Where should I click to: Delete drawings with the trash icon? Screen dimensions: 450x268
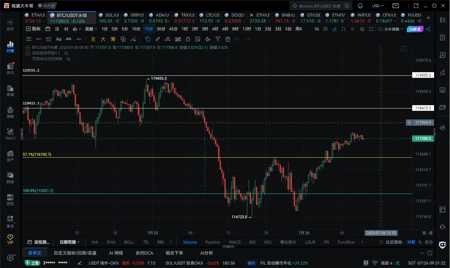click(x=228, y=39)
